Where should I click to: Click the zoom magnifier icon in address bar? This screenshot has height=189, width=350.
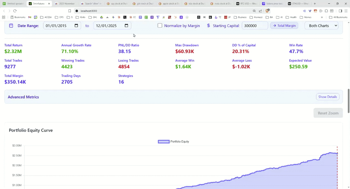[254, 11]
